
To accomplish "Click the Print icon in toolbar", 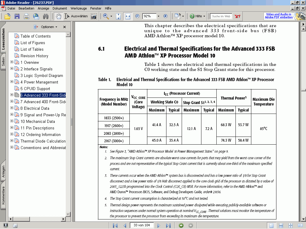I will [27, 16].
